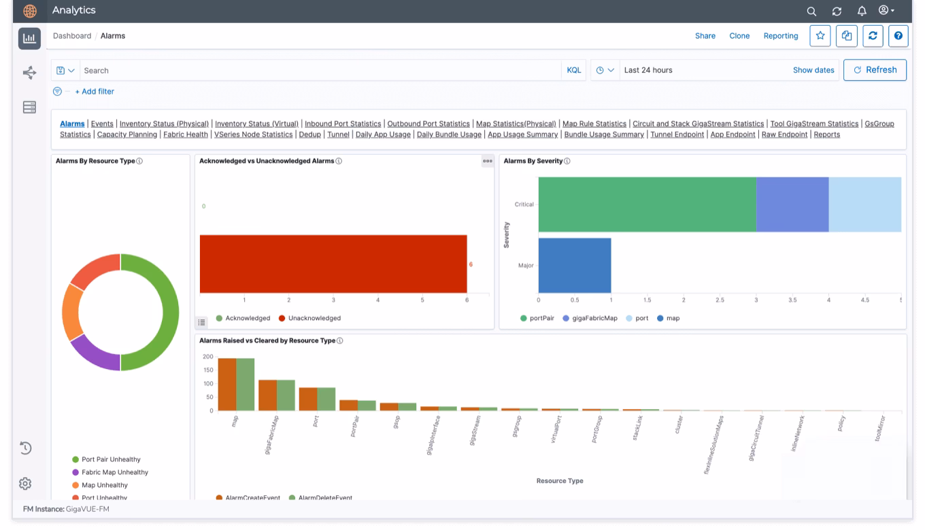Click the search magnifier in top bar

point(811,11)
